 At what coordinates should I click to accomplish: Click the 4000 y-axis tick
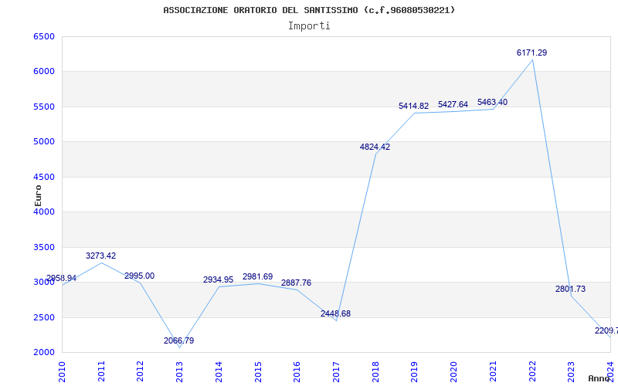point(44,212)
